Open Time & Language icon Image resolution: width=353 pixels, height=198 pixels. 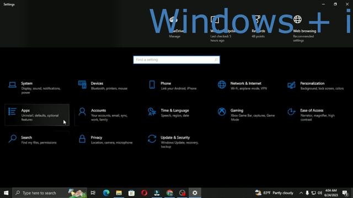pos(152,112)
